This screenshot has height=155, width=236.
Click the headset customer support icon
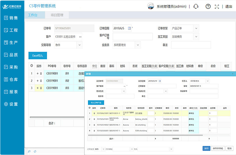[x=196, y=6]
